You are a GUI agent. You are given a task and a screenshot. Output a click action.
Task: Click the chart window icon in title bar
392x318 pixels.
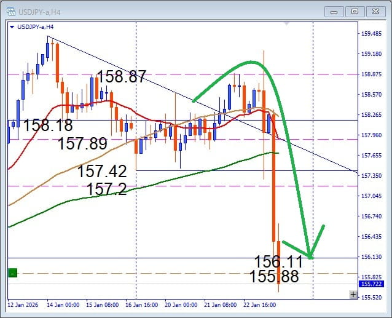point(11,12)
